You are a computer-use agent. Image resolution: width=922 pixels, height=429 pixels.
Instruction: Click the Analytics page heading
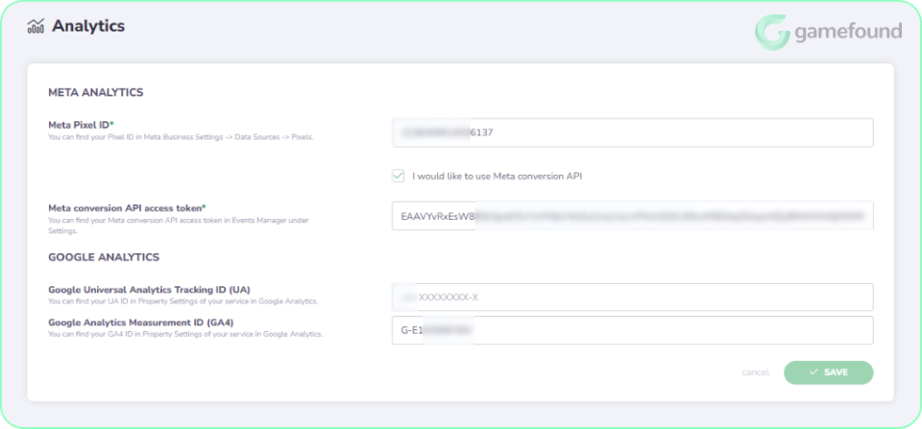pos(88,27)
